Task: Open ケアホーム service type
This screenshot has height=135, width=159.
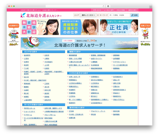Action: (x=28, y=115)
